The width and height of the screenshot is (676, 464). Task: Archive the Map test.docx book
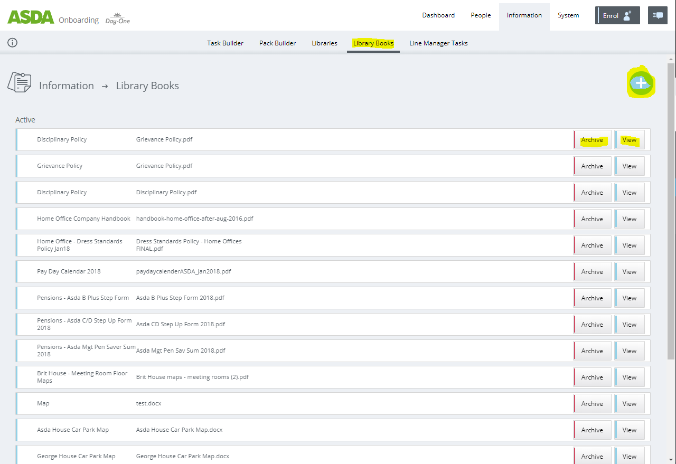pyautogui.click(x=592, y=404)
